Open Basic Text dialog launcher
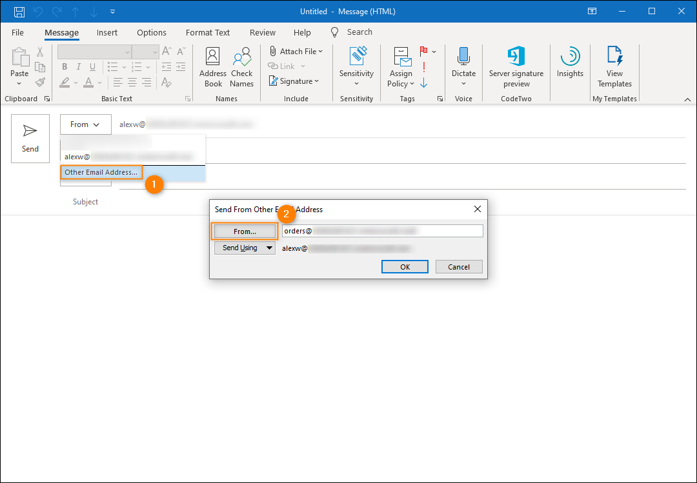Screen dimensions: 697x483 (188, 99)
